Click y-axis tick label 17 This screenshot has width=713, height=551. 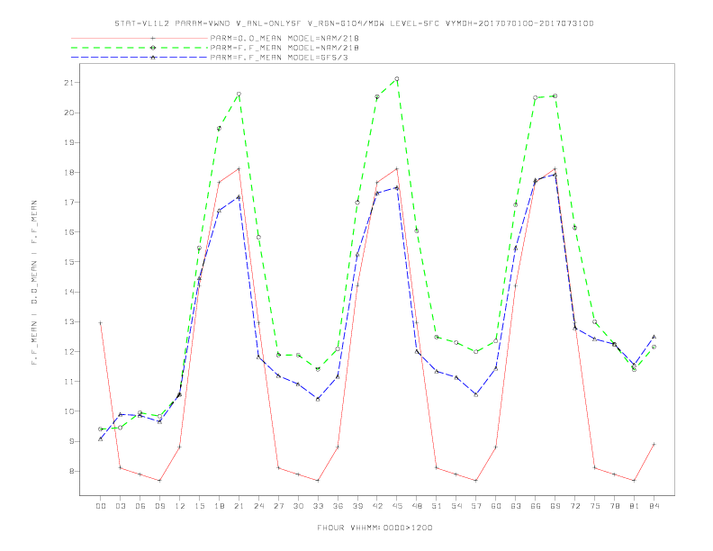[69, 203]
